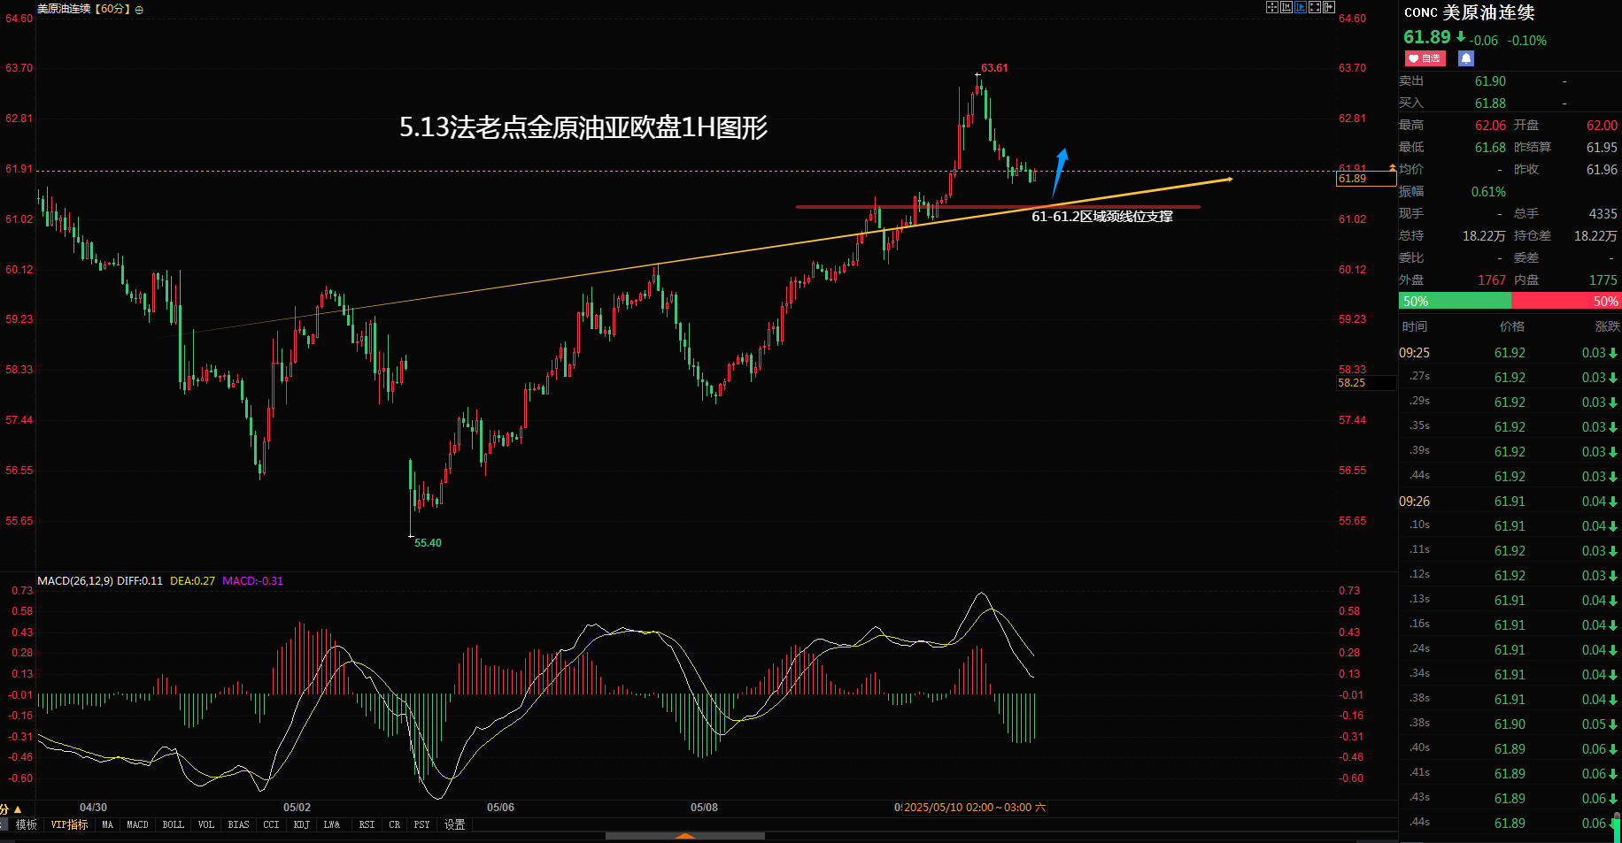Toggle the highlighted blue play-axis icon
The width and height of the screenshot is (1622, 843).
click(1301, 7)
